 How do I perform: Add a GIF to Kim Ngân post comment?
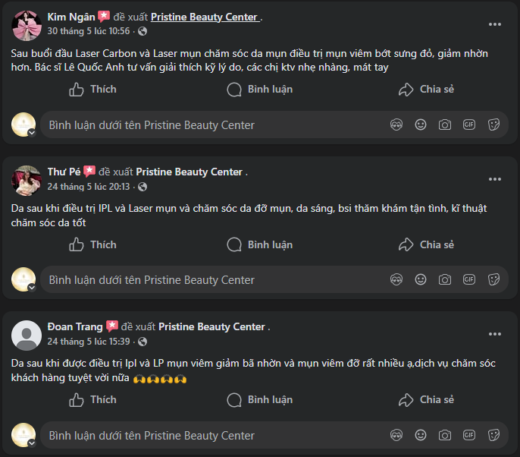[469, 124]
